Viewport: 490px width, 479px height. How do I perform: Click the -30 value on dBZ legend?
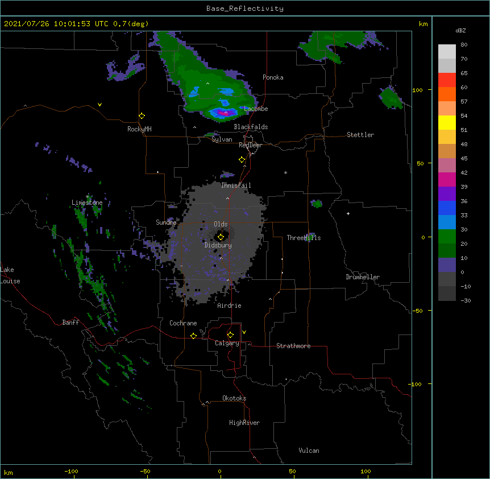coord(466,301)
